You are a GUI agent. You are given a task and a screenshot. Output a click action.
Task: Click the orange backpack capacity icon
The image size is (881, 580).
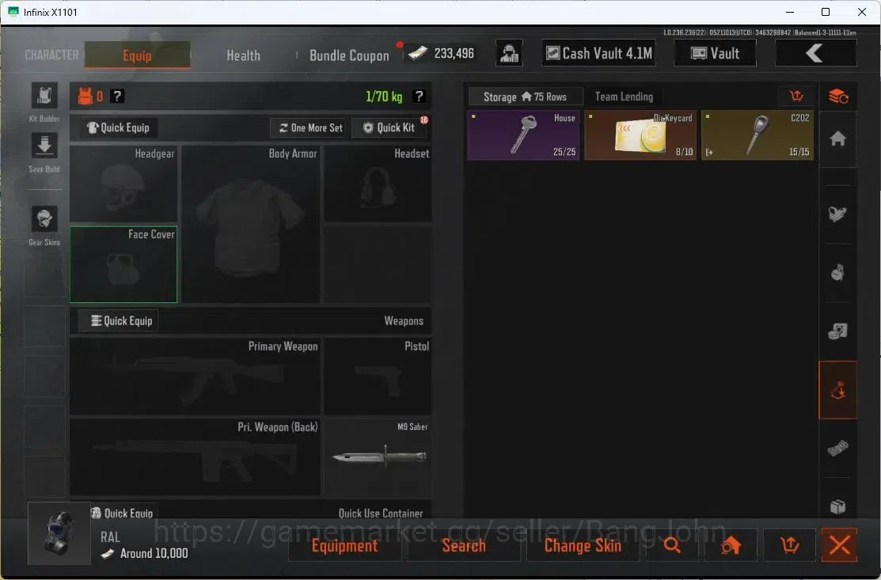[85, 97]
